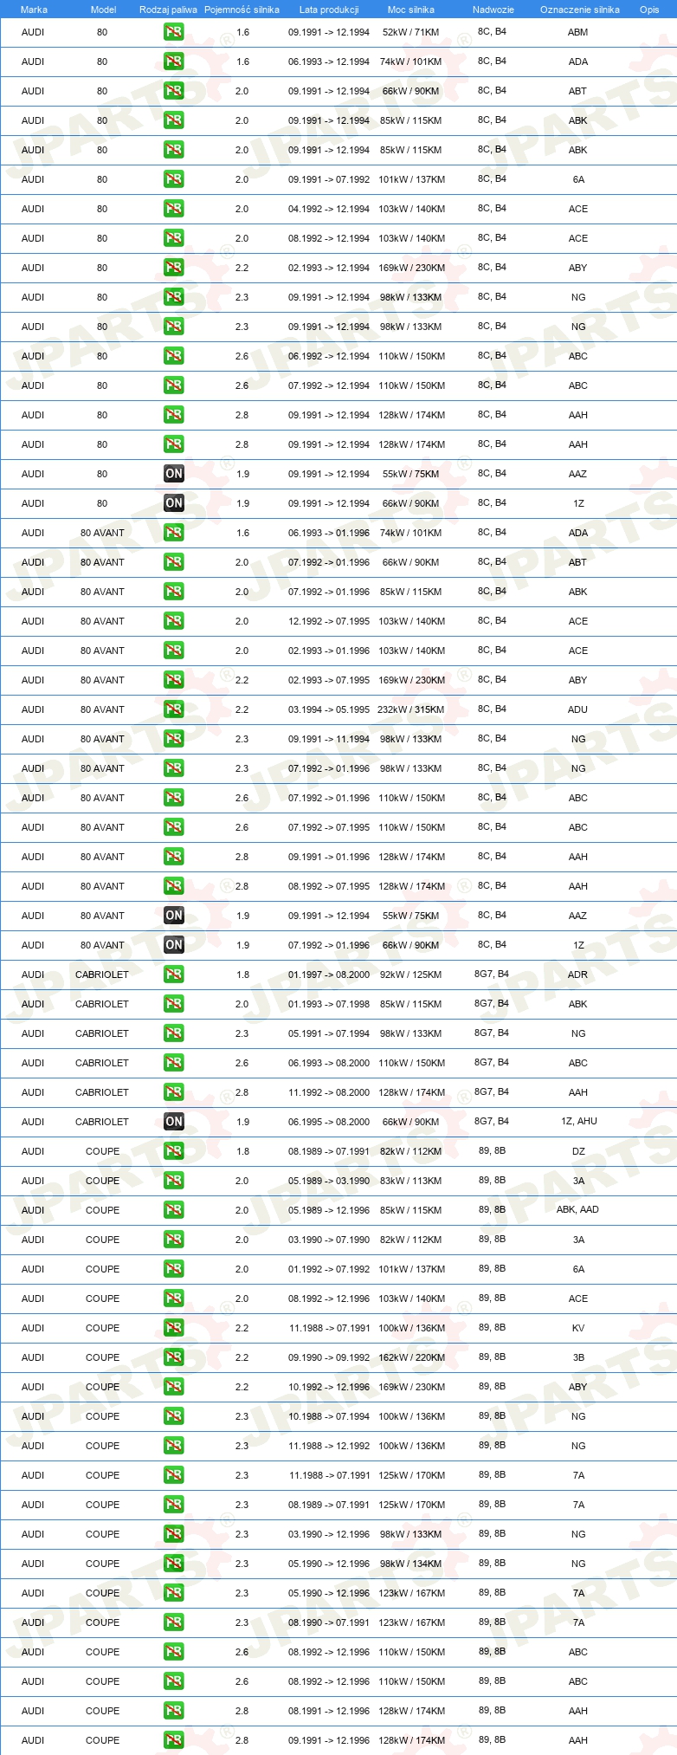Click the PB icon in the CABRIOLET ADR row

click(x=174, y=975)
